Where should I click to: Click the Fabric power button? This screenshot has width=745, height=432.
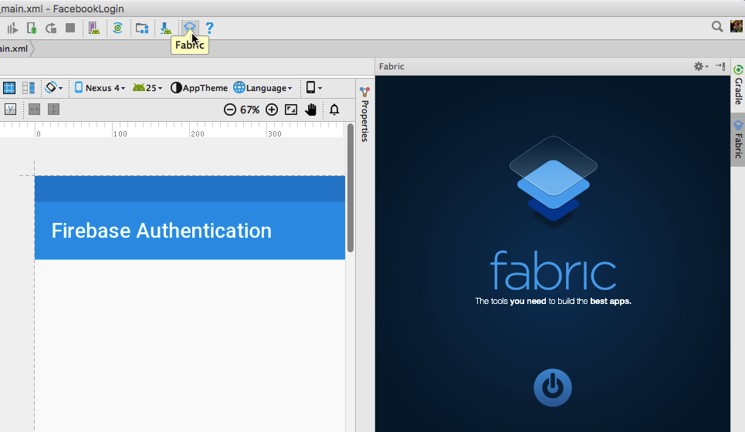(552, 387)
